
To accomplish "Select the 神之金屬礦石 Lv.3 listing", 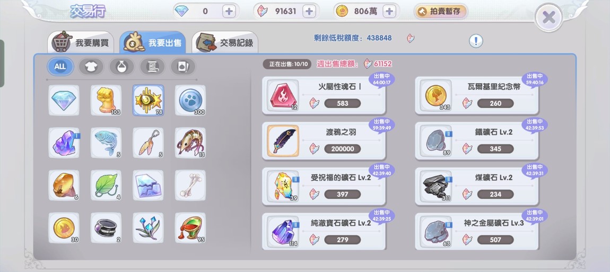I will click(x=476, y=231).
